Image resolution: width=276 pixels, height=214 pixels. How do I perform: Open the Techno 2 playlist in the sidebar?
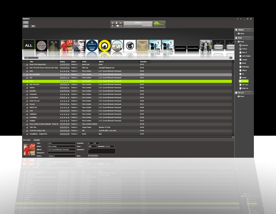click(x=243, y=81)
